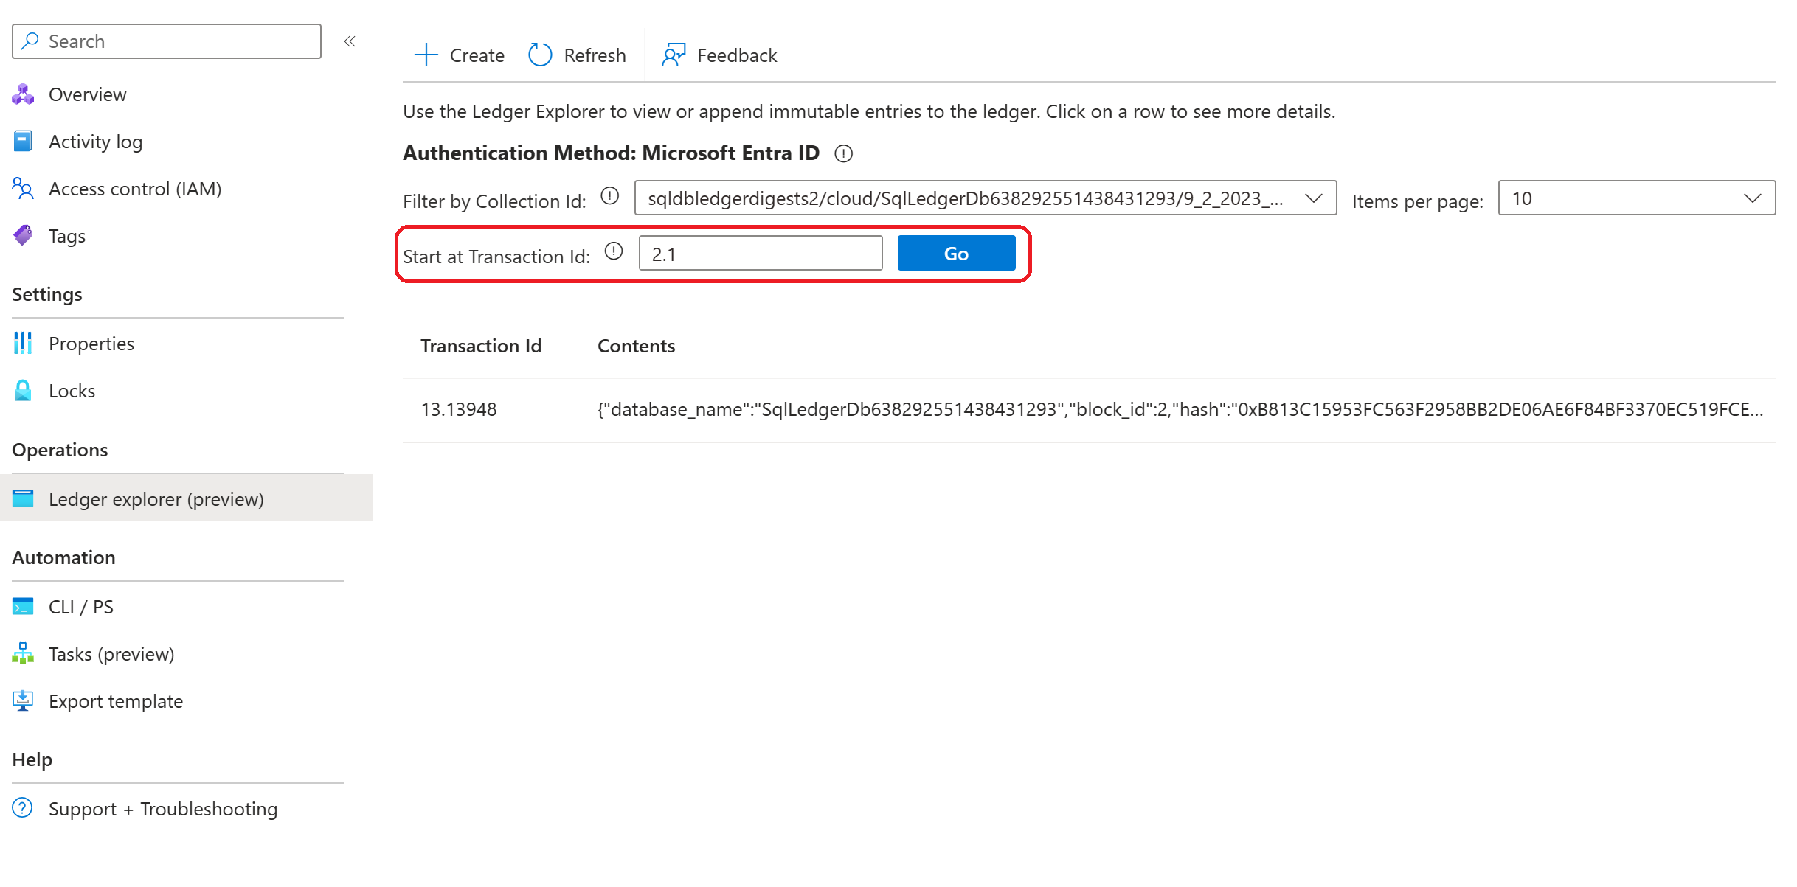The width and height of the screenshot is (1797, 887).
Task: Select Ledger explorer (preview) menu item
Action: click(156, 499)
